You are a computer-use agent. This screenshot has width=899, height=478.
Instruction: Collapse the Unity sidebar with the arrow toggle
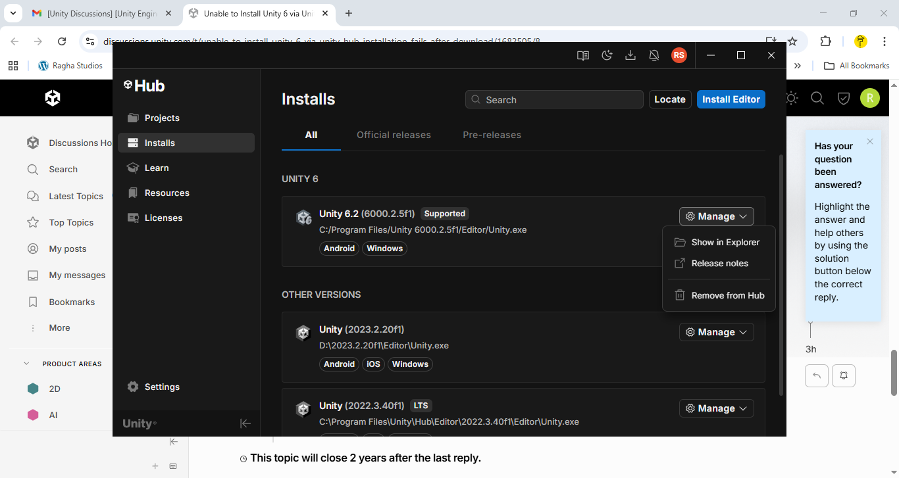pyautogui.click(x=245, y=423)
